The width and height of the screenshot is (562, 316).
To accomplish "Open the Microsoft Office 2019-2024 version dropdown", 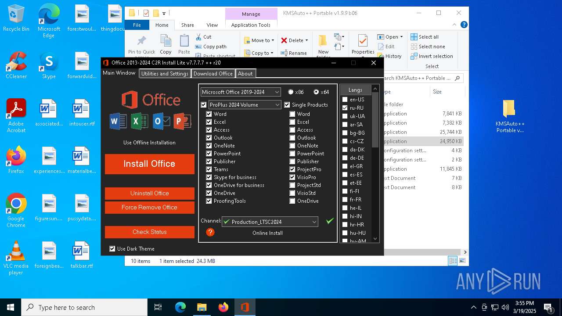I will 241,92.
